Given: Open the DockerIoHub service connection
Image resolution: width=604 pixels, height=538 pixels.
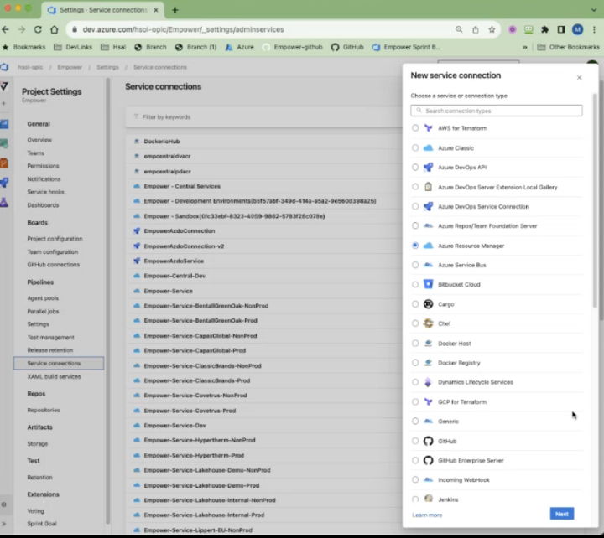Looking at the screenshot, I should coord(162,142).
